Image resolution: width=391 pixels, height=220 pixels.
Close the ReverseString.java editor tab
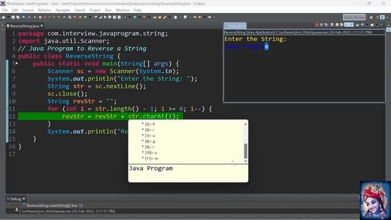pyautogui.click(x=42, y=26)
